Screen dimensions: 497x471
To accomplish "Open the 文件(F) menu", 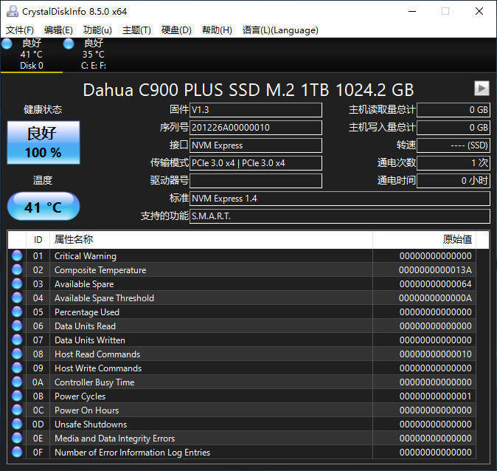I will [x=20, y=30].
